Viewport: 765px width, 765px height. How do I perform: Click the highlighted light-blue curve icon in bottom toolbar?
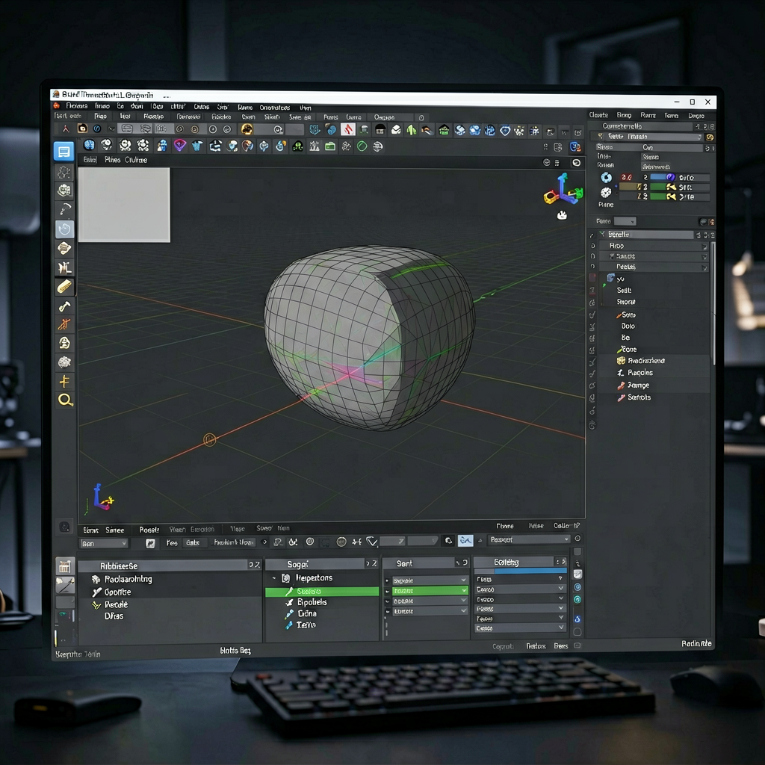[465, 541]
